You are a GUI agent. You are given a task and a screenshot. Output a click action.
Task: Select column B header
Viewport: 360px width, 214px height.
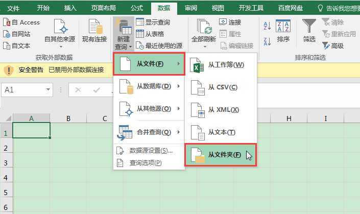(68, 118)
